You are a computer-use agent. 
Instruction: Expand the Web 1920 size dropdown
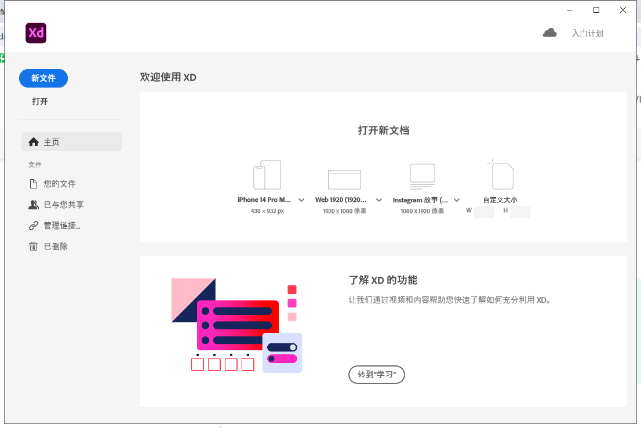coord(379,200)
